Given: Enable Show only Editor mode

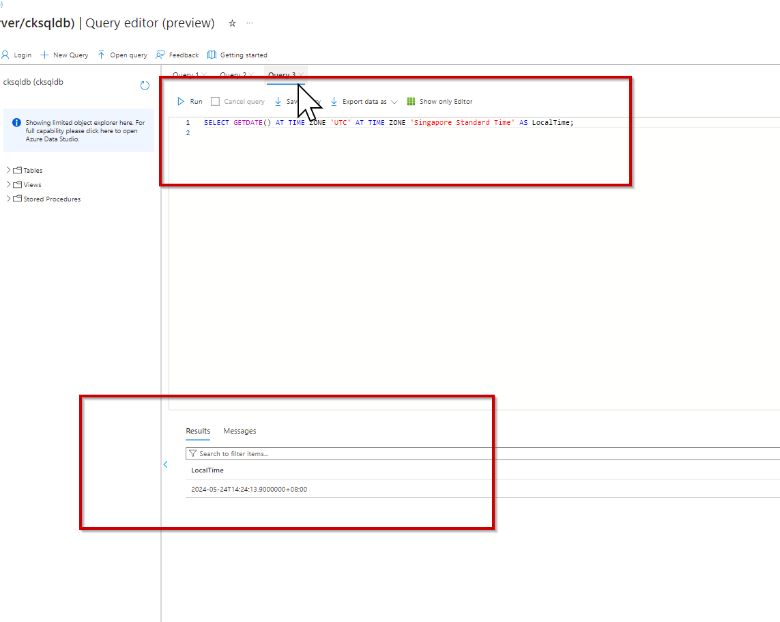Looking at the screenshot, I should [439, 100].
